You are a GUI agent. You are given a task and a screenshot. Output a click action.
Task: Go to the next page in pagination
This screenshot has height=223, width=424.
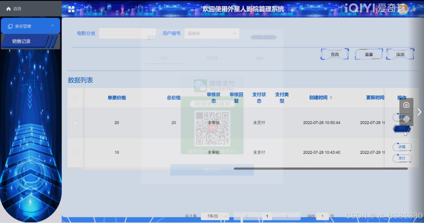(x=287, y=216)
